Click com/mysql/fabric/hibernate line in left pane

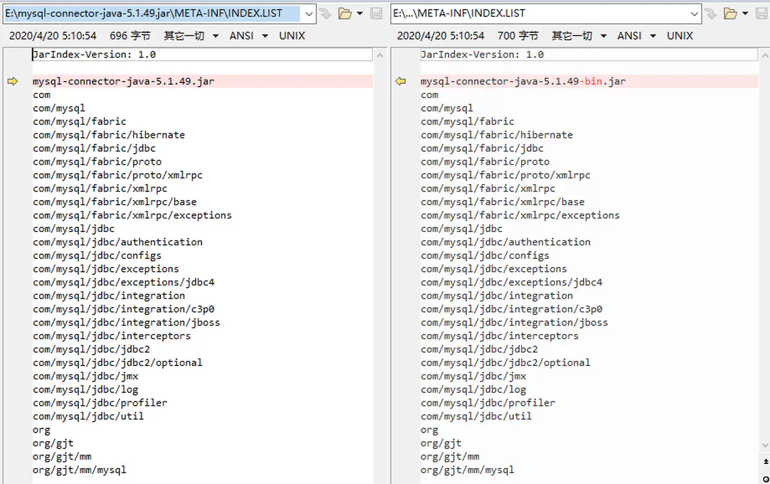[x=109, y=135]
